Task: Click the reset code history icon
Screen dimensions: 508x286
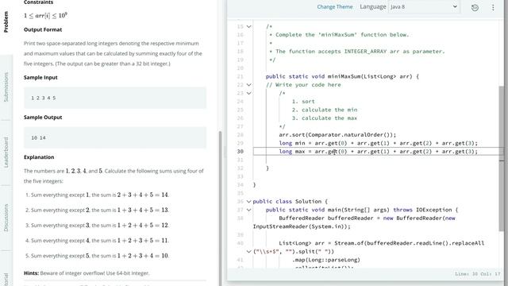Action: (475, 7)
